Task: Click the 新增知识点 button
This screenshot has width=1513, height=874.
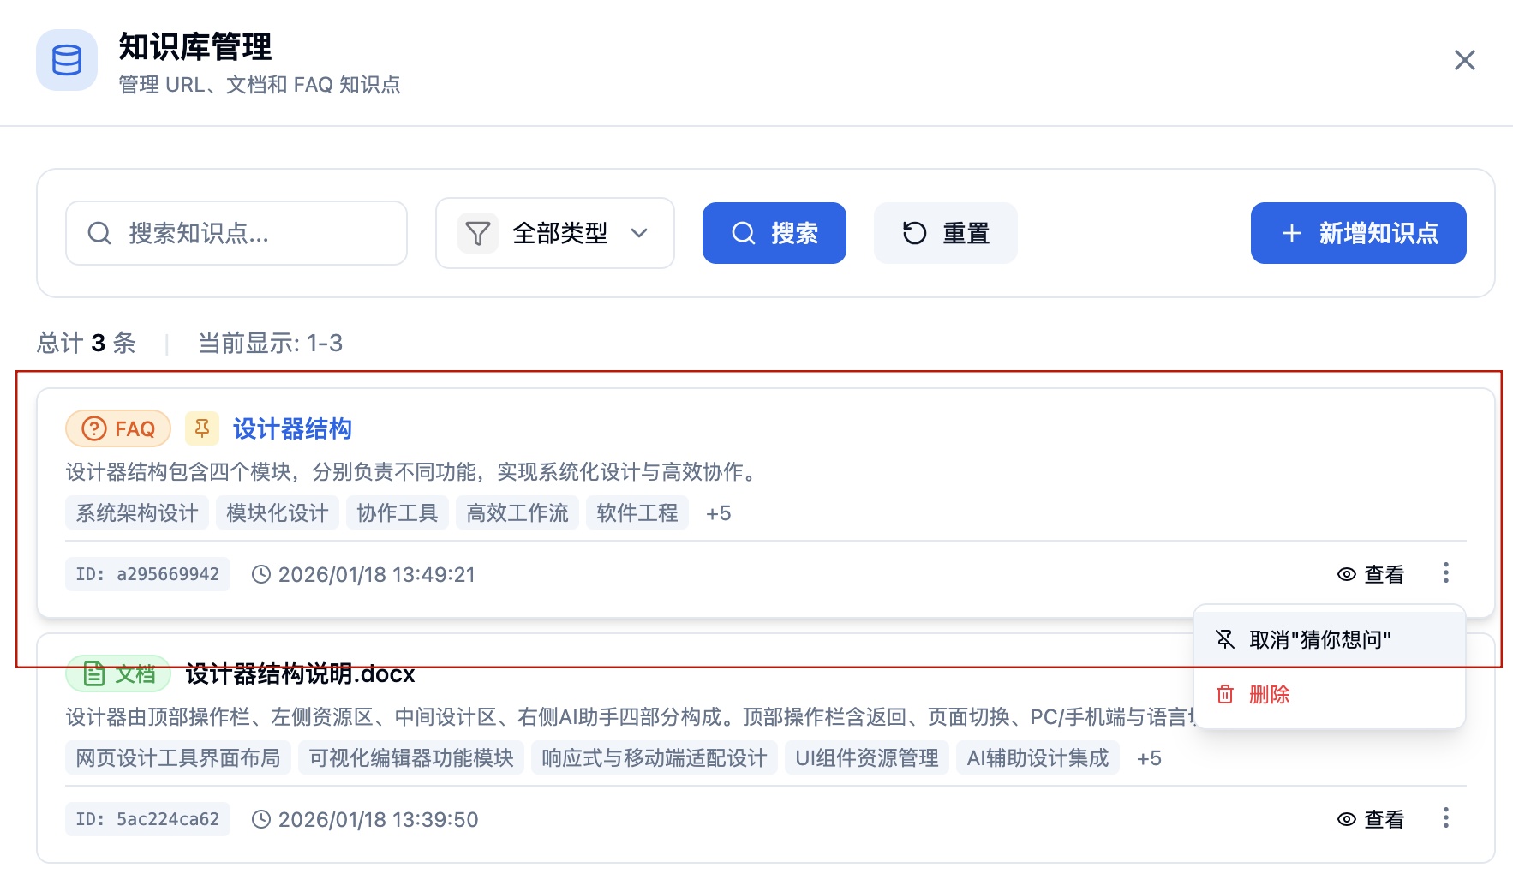Action: click(x=1359, y=233)
